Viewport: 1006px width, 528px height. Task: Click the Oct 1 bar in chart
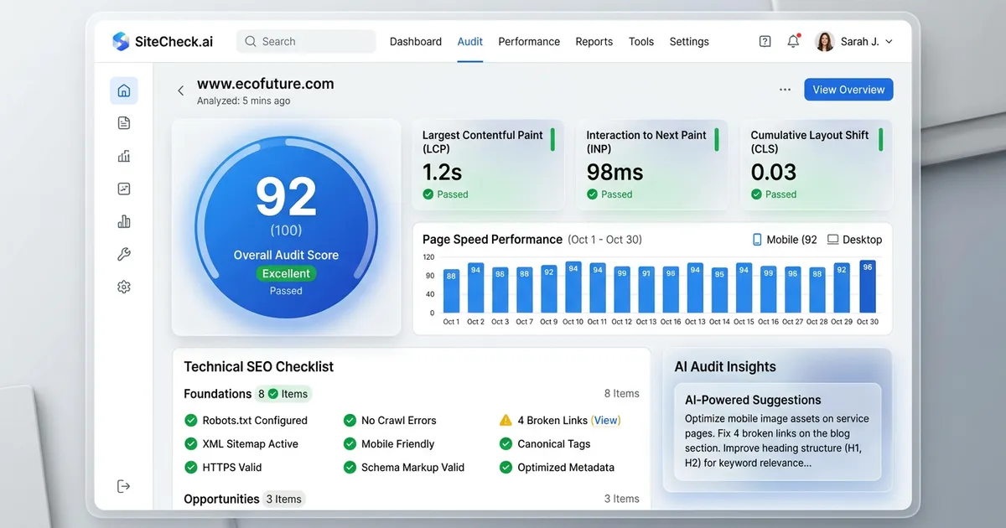point(451,291)
